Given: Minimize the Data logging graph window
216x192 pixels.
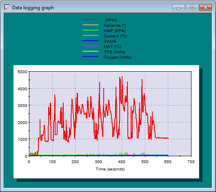Looking at the screenshot, I should [x=178, y=8].
